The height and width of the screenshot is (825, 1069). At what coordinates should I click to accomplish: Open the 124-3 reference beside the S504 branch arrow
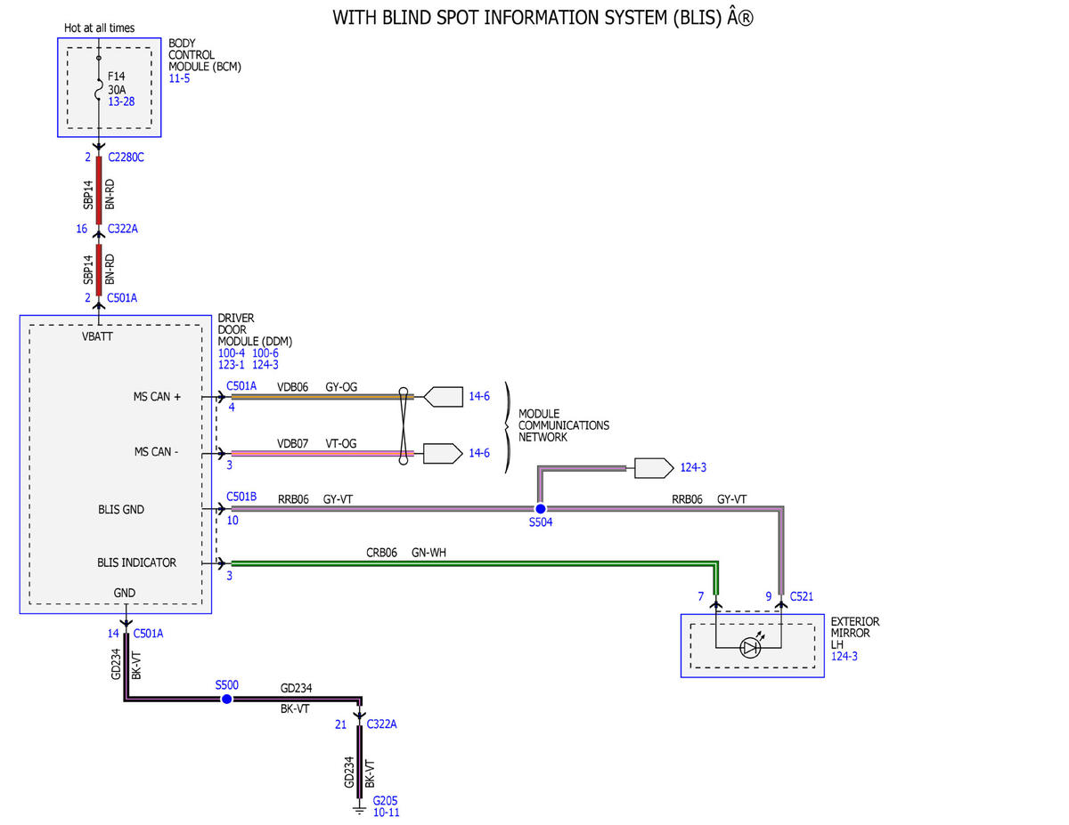point(693,467)
